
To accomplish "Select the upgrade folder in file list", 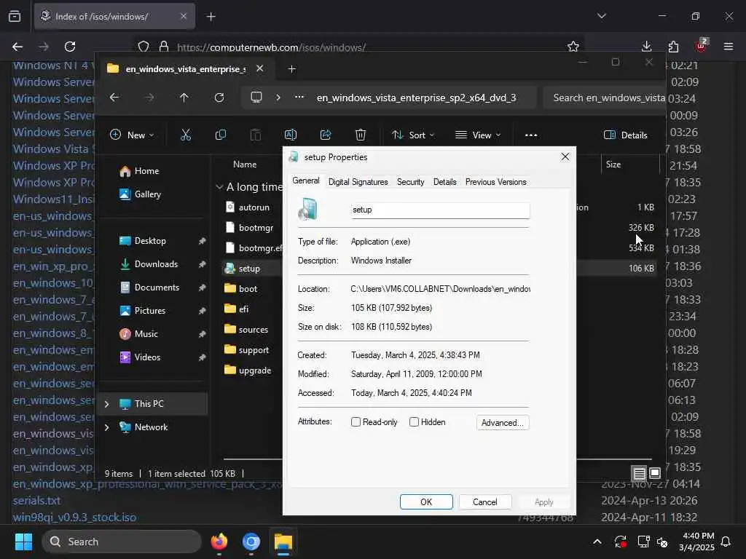I will pyautogui.click(x=254, y=370).
